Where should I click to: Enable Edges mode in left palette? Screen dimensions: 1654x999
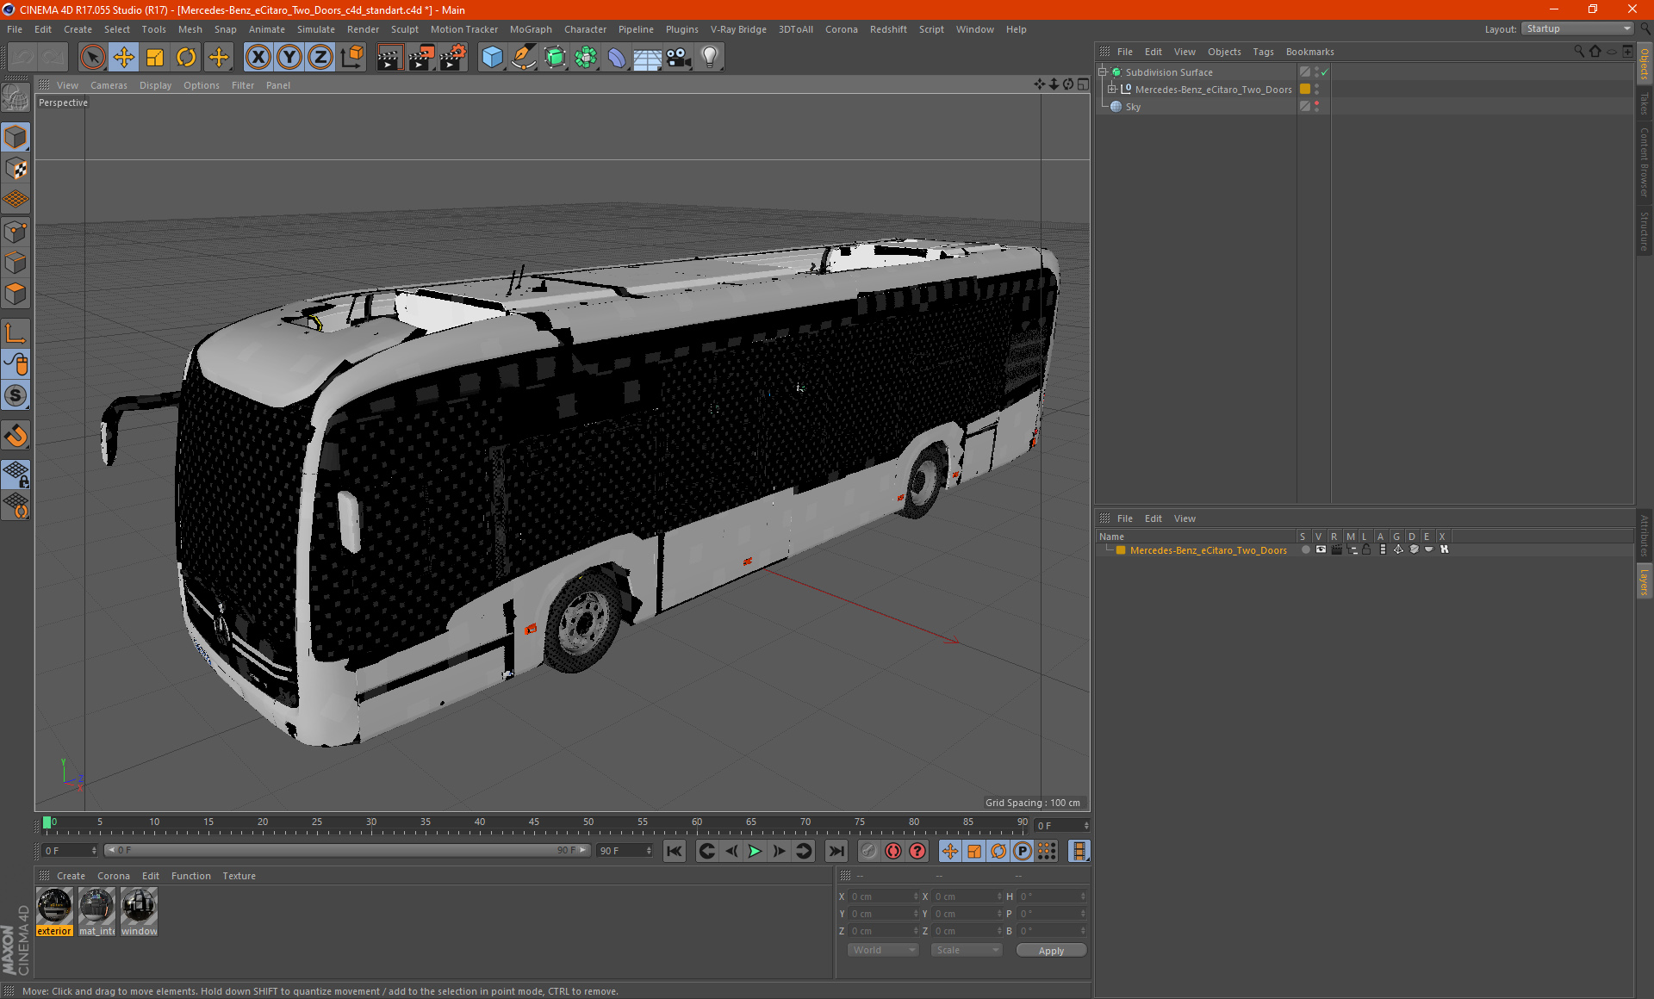tap(16, 262)
